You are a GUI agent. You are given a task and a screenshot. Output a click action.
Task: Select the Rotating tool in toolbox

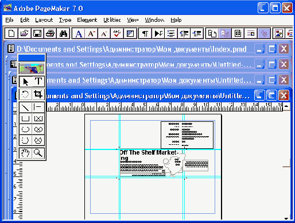25,94
